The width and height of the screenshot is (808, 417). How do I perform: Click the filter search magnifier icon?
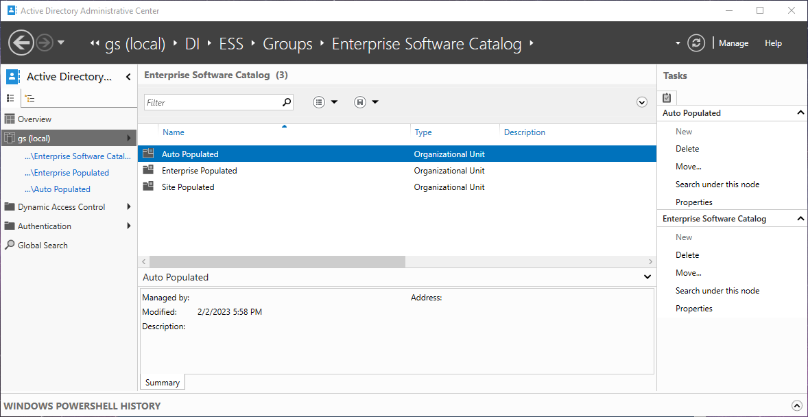[x=287, y=102]
